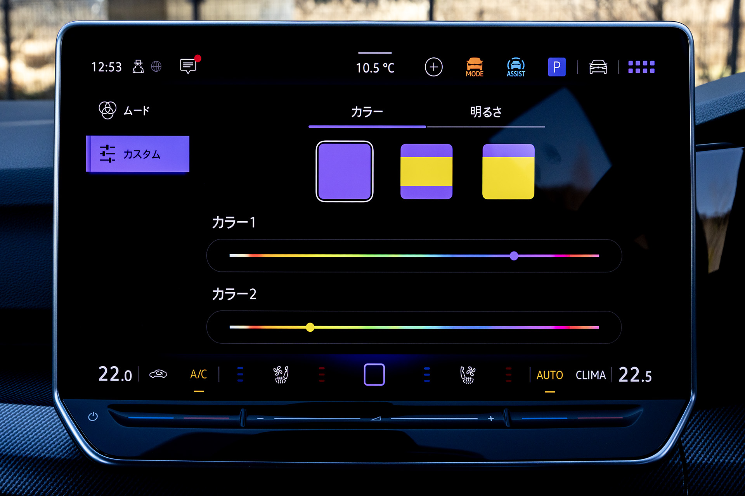
Task: Tap the center home square button
Action: [374, 375]
